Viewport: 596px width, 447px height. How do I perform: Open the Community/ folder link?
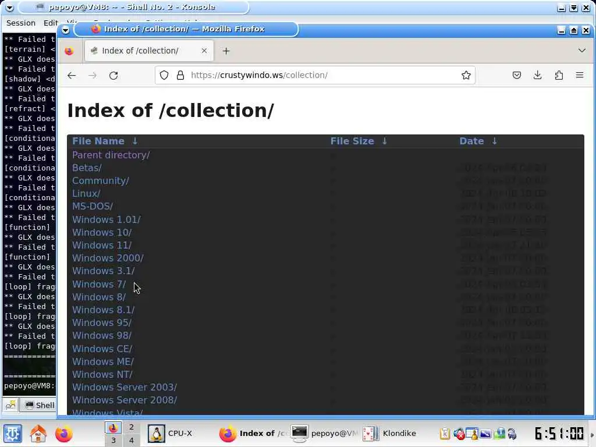101,181
